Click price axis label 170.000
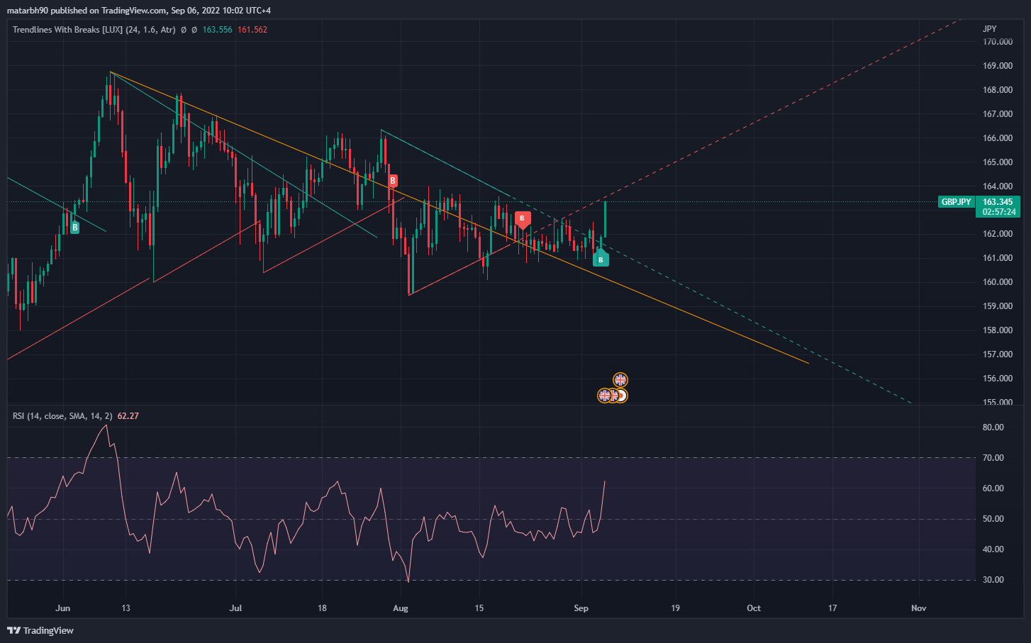The height and width of the screenshot is (643, 1031). coord(998,42)
